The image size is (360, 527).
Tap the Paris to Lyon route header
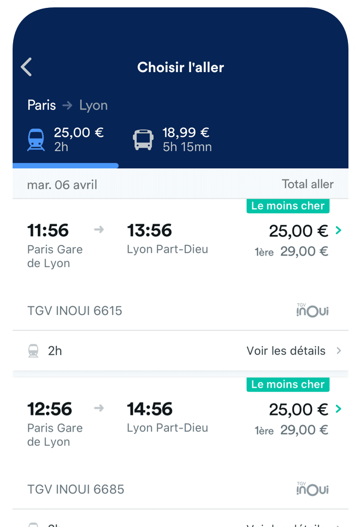click(67, 105)
